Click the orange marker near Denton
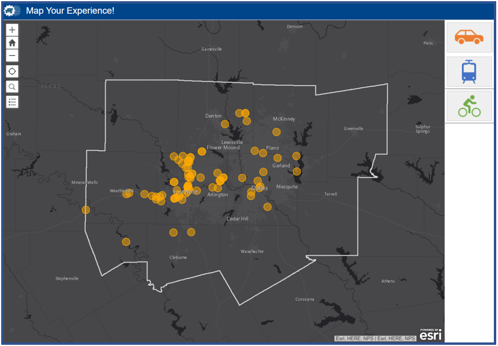498x346 pixels. (225, 124)
